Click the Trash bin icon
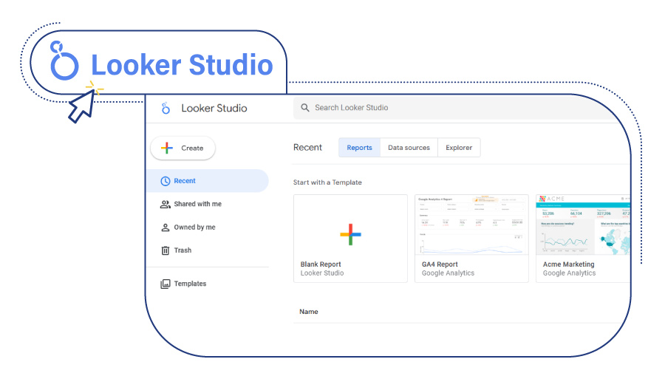The height and width of the screenshot is (376, 665). coord(166,250)
